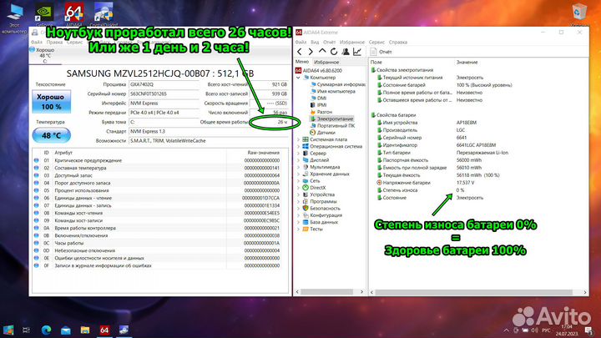The width and height of the screenshot is (601, 338).
Task: Select the C: disk tab in CrystalDiskInfo
Action: click(45, 56)
